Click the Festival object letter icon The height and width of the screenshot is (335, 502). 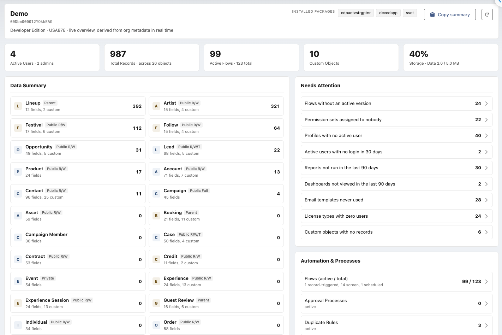click(x=18, y=128)
